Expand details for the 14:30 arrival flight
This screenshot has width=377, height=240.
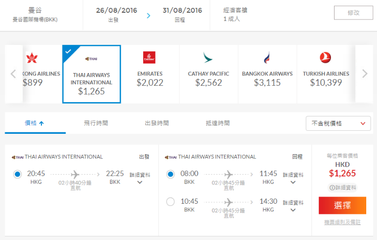293,206
